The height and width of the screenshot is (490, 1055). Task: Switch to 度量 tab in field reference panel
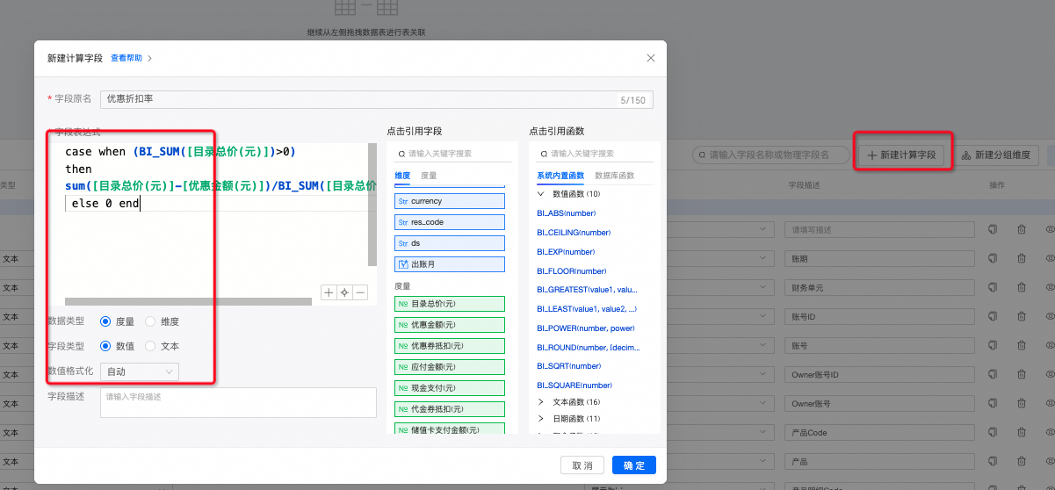pos(429,176)
